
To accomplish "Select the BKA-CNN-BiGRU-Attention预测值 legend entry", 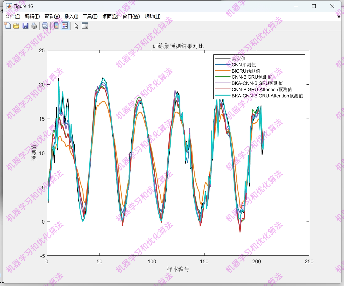I will pyautogui.click(x=267, y=96).
